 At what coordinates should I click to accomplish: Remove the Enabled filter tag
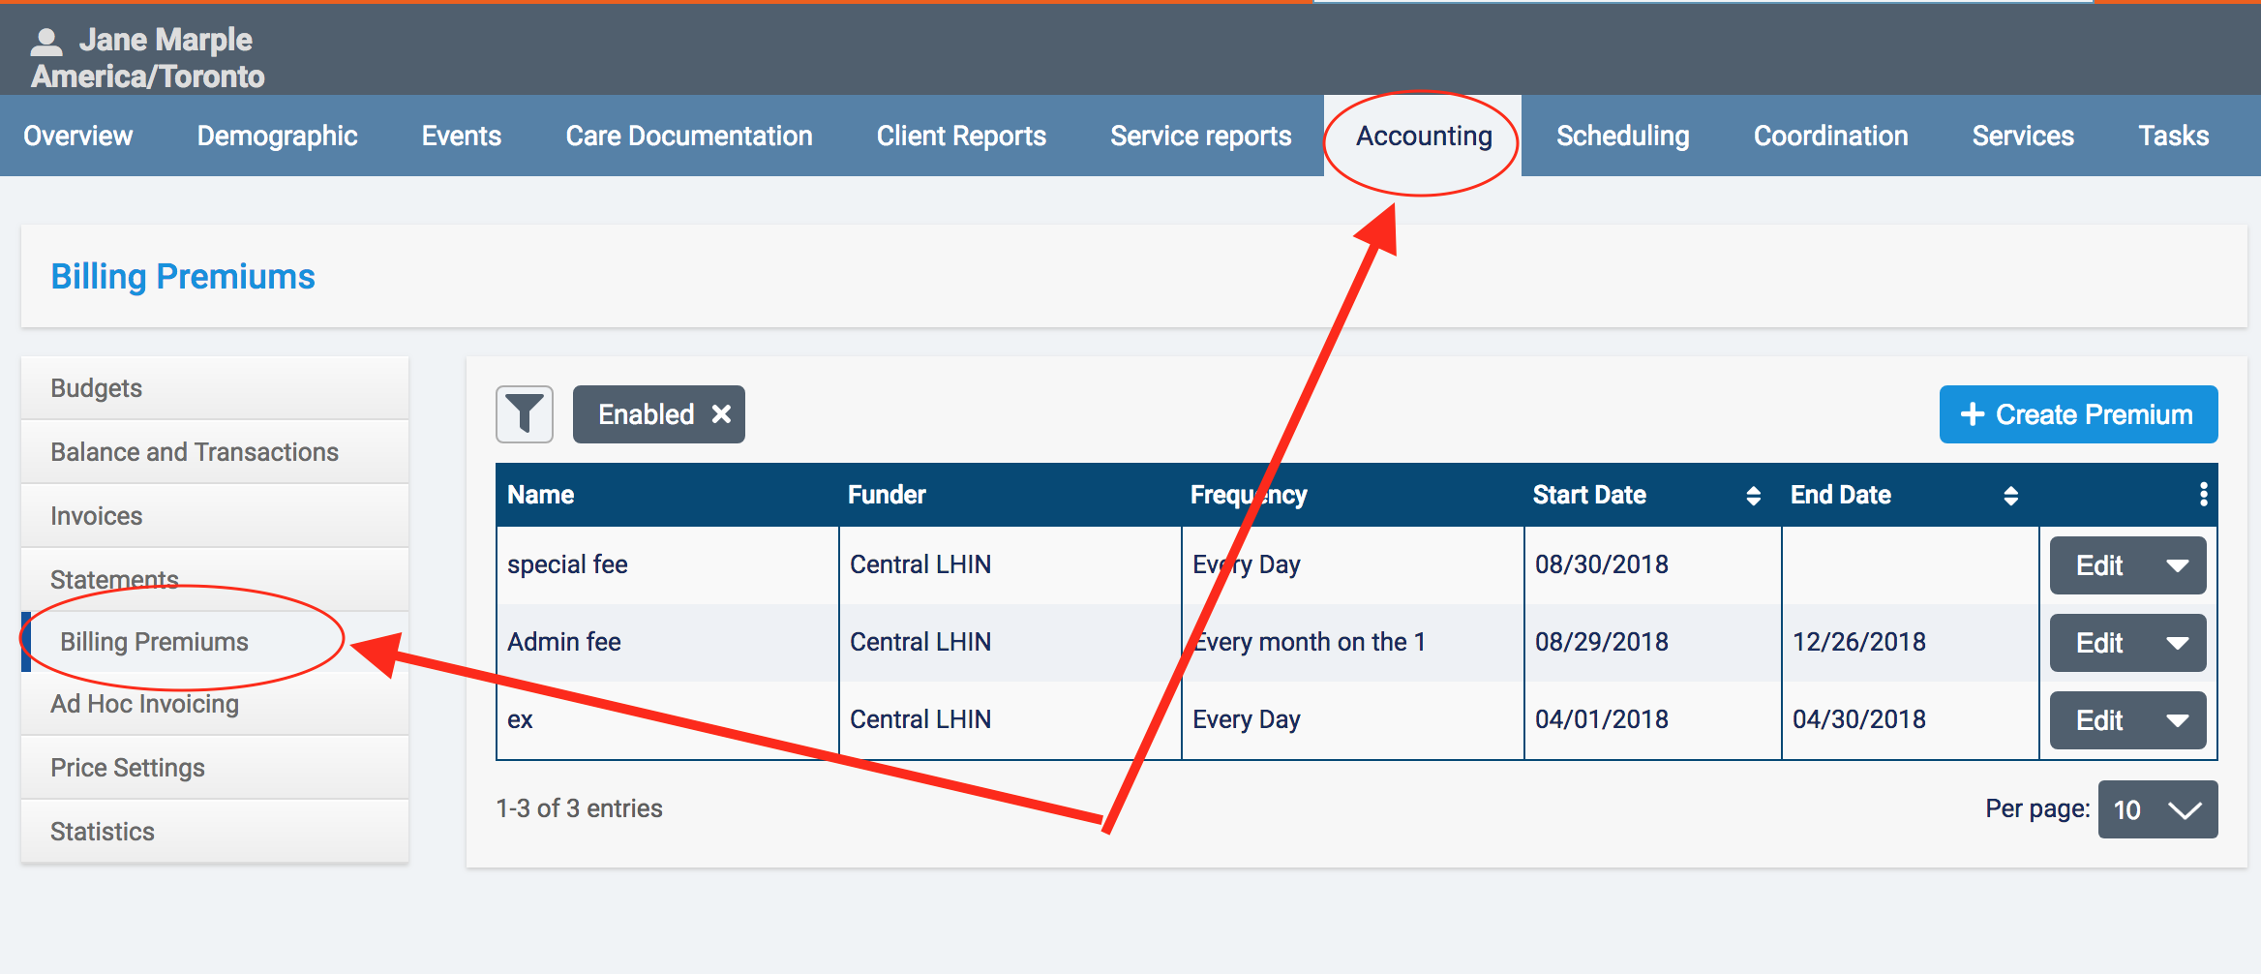click(x=721, y=414)
